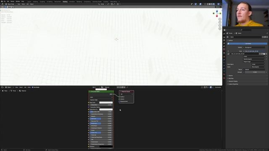Viewport: 269px width, 151px height.
Task: Open Modifiers wrench properties tab
Action: pos(224,60)
